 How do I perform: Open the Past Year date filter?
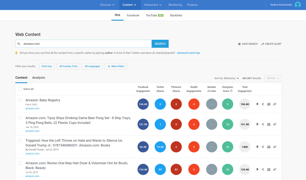[x=47, y=66]
